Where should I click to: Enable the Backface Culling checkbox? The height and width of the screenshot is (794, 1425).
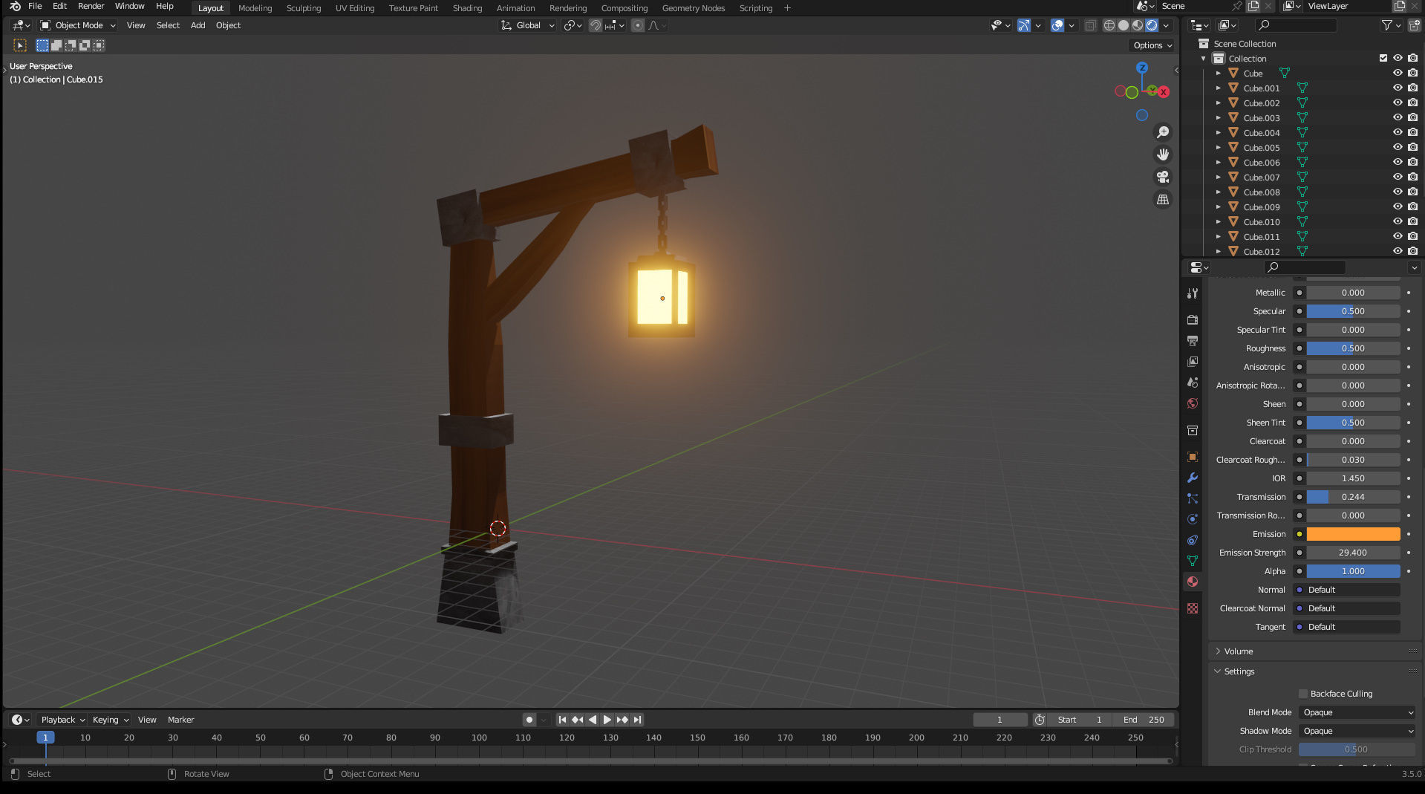1302,694
